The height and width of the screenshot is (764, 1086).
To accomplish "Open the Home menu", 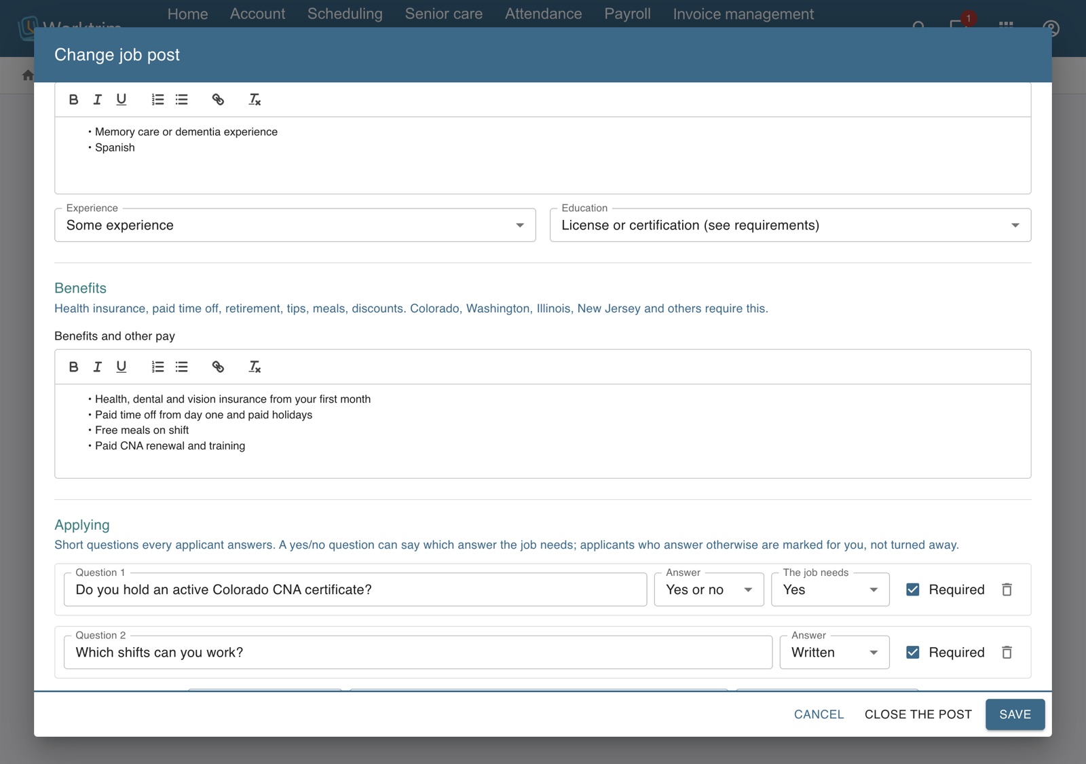I will 188,14.
